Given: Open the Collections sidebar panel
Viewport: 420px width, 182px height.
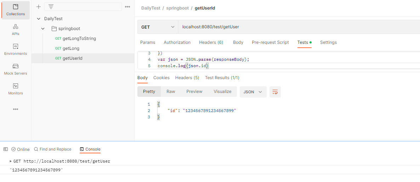Looking at the screenshot, I should pos(16,10).
